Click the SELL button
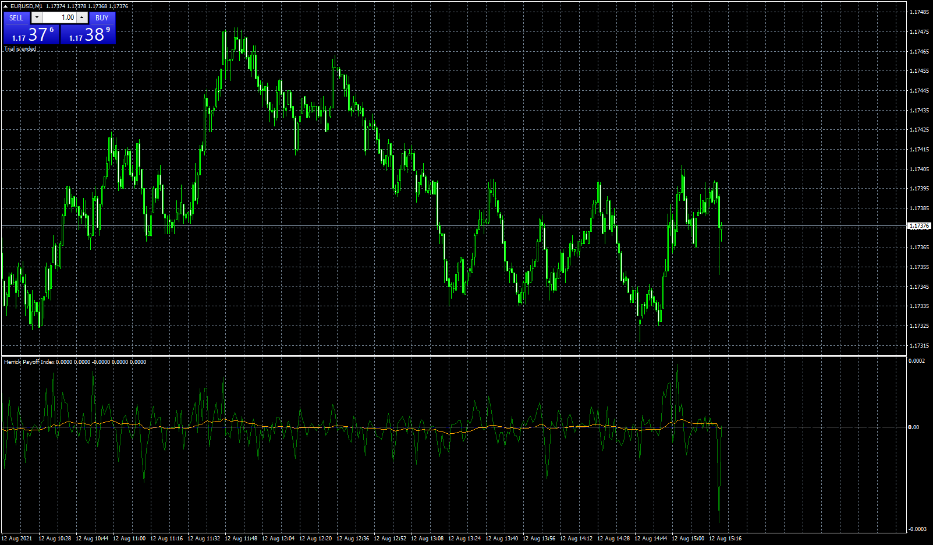Screen dimensions: 933x545 click(16, 18)
